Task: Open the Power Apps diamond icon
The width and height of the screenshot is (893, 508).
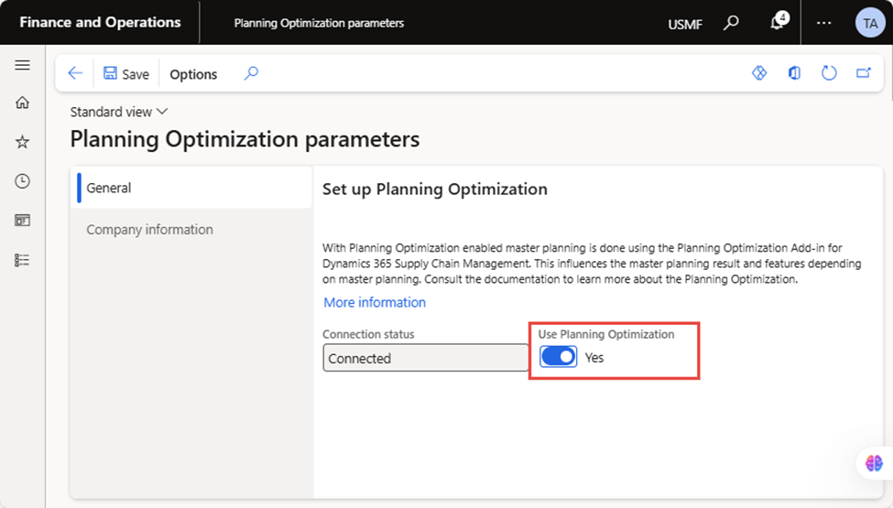Action: click(759, 73)
